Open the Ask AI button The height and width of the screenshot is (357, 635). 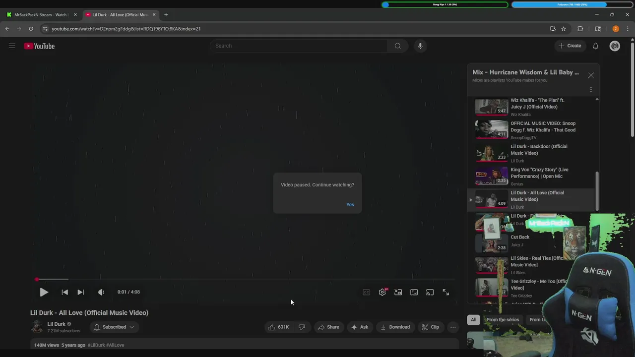point(360,327)
